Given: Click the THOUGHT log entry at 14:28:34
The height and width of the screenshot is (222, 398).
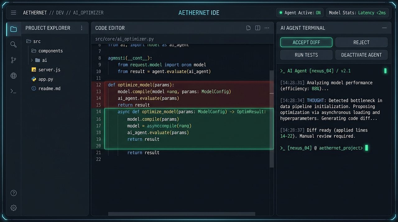Looking at the screenshot, I should coord(331,109).
